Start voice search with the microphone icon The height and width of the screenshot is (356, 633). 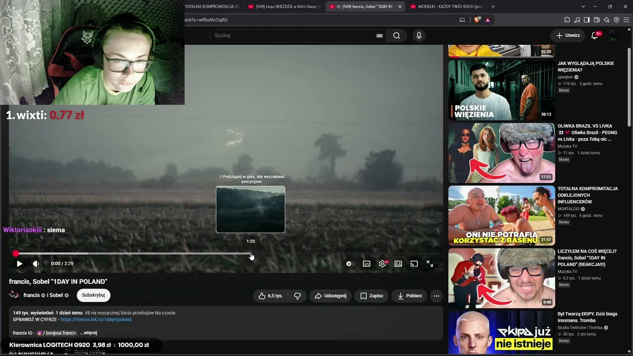point(419,36)
